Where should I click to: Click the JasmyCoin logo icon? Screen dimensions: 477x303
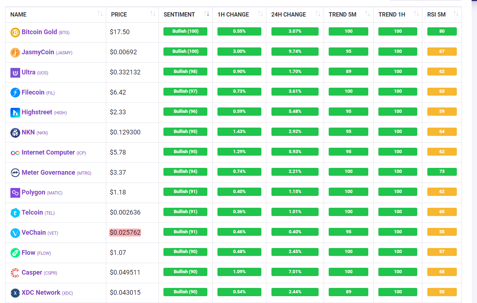click(15, 52)
